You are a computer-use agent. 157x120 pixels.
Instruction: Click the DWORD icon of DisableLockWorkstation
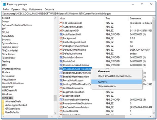(61, 65)
